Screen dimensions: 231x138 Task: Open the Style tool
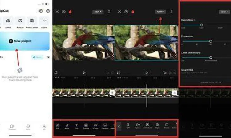coord(157,126)
